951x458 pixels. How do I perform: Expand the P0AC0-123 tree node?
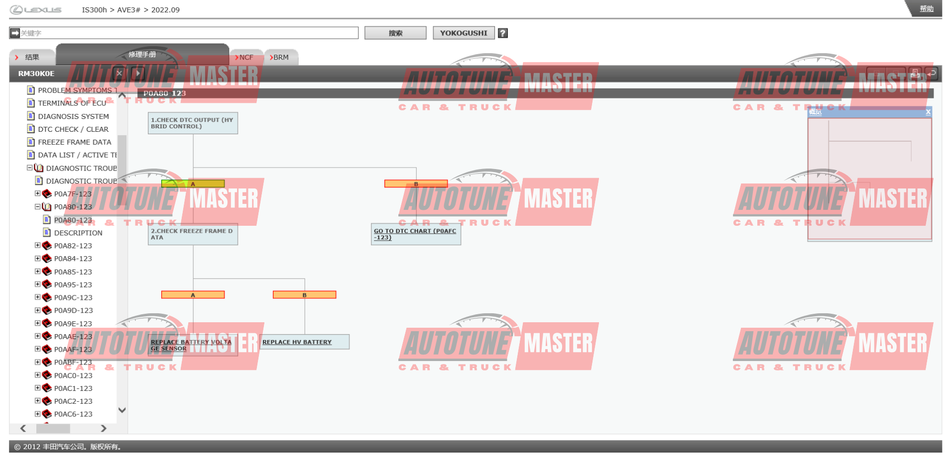click(x=37, y=375)
